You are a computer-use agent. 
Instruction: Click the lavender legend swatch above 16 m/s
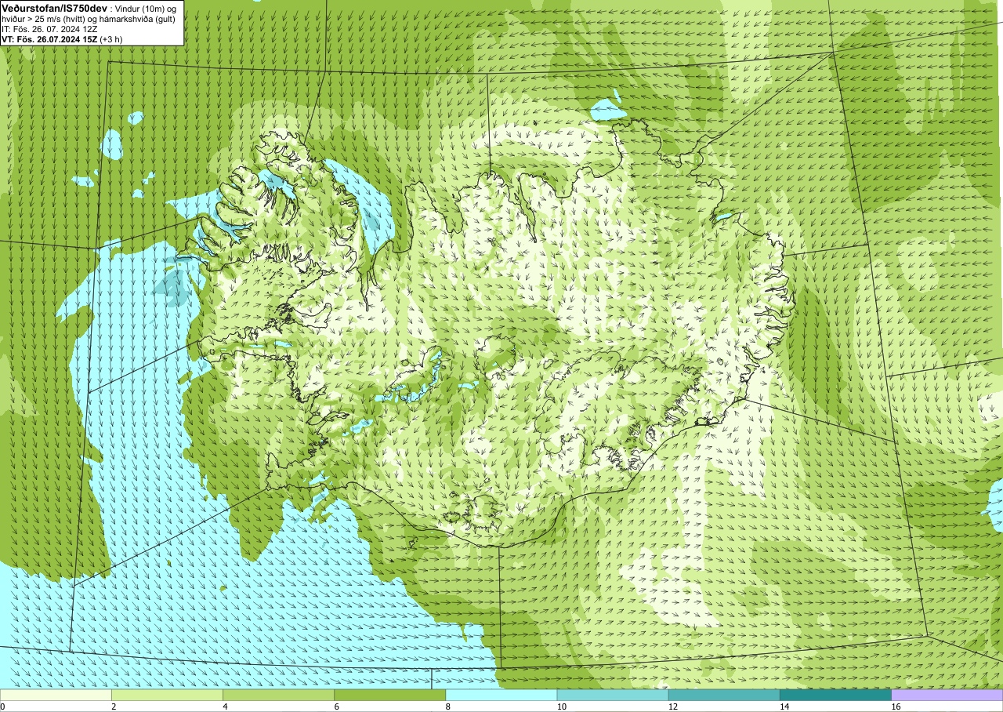(947, 695)
